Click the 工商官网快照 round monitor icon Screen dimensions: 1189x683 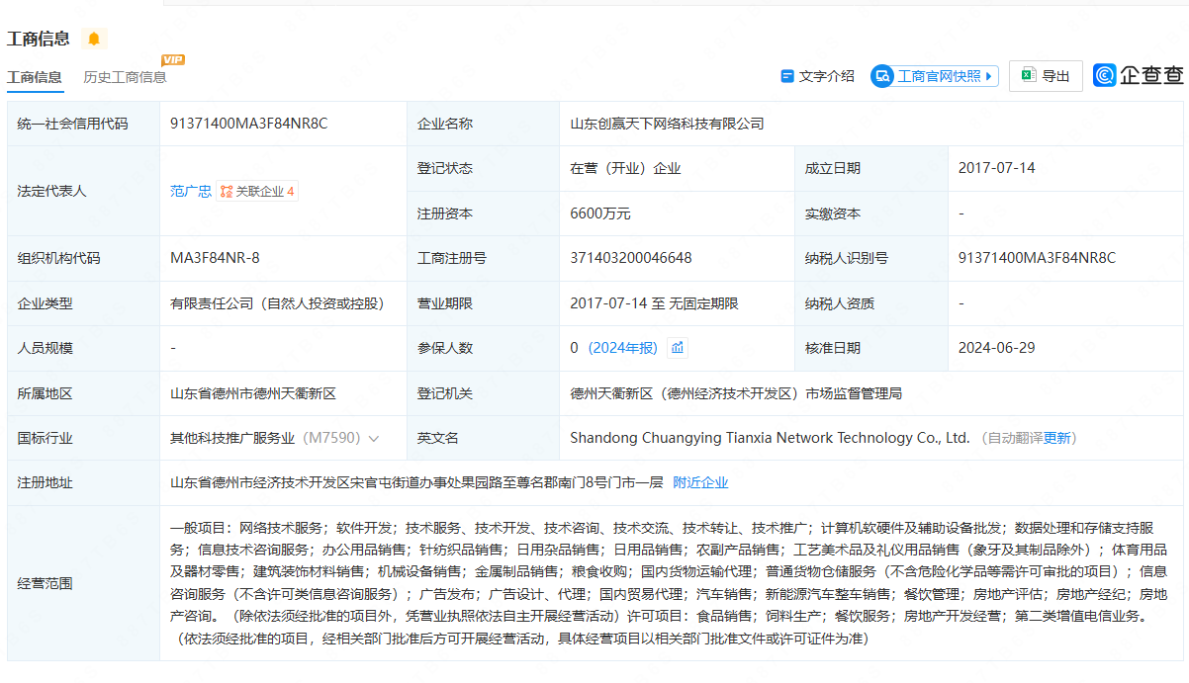[882, 76]
